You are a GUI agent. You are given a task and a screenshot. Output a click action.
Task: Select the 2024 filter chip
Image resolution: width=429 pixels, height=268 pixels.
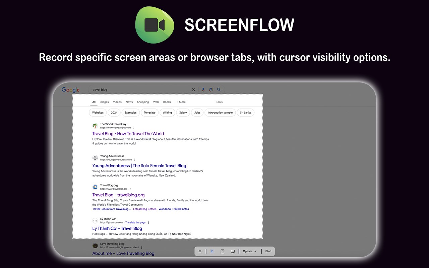pos(114,113)
